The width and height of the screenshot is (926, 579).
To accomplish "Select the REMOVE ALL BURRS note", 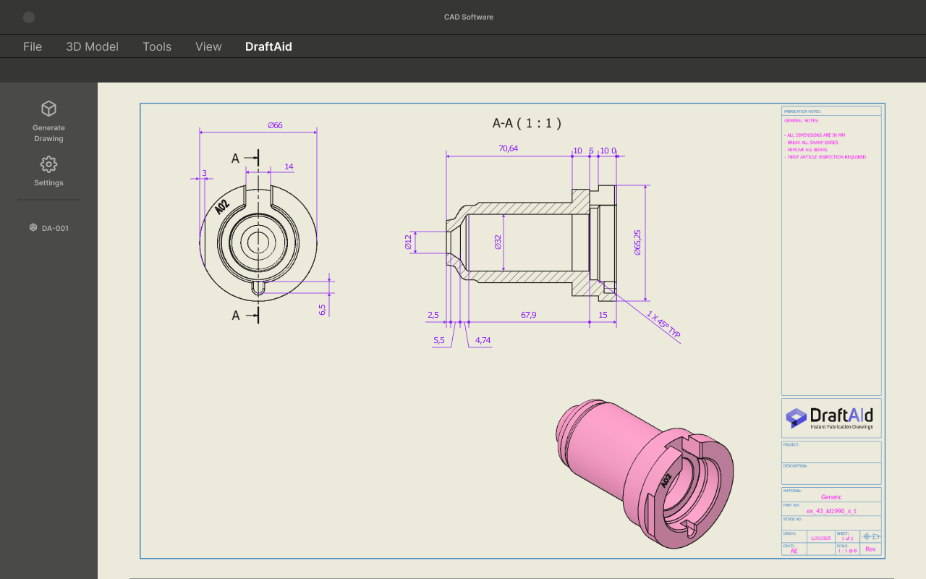I will [x=807, y=150].
